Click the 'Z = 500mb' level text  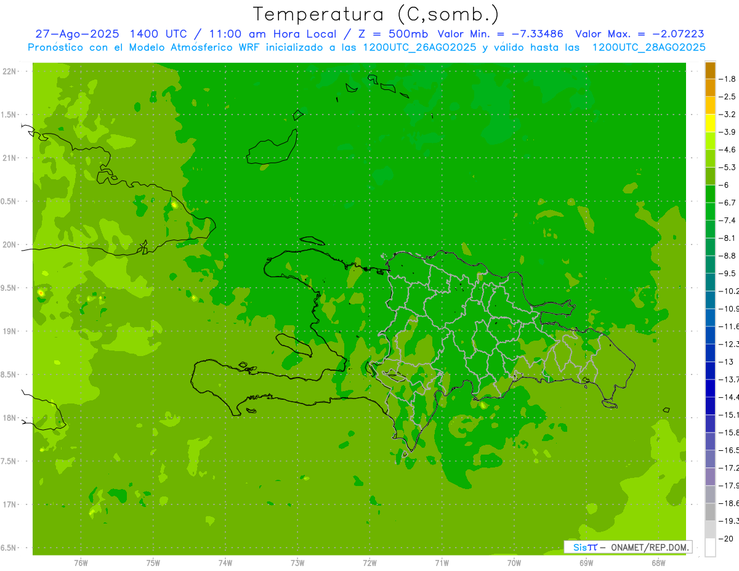click(392, 34)
